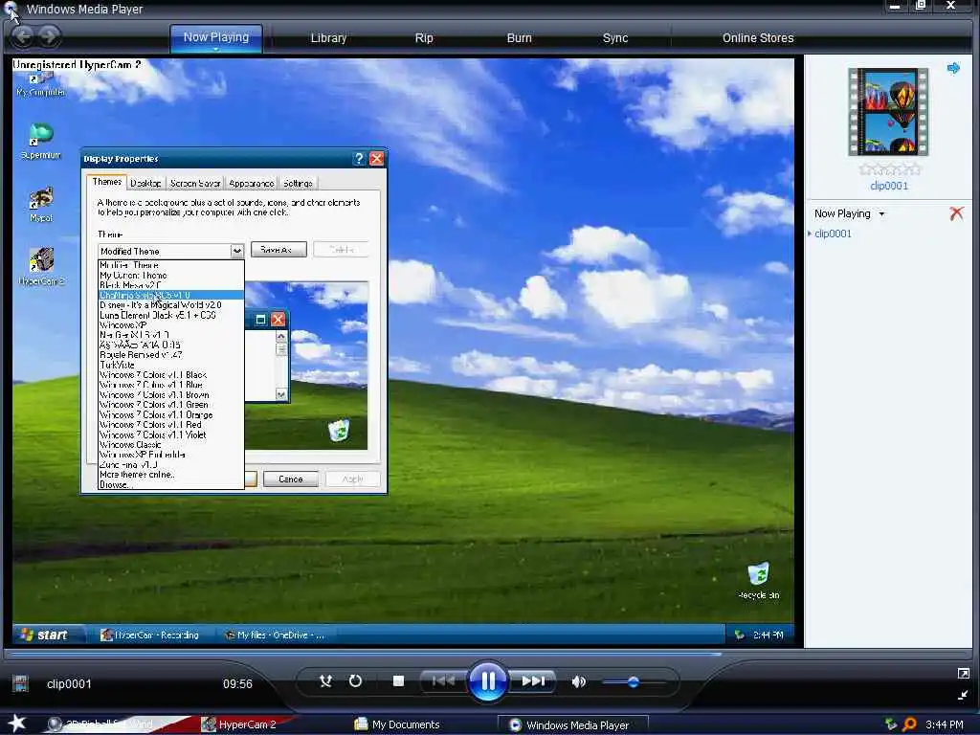Screen dimensions: 980x735
Task: Choose Windows XP in the theme list
Action: pyautogui.click(x=170, y=325)
